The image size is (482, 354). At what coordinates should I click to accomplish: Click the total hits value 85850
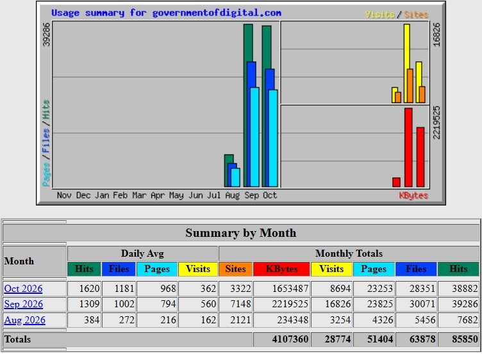(465, 339)
